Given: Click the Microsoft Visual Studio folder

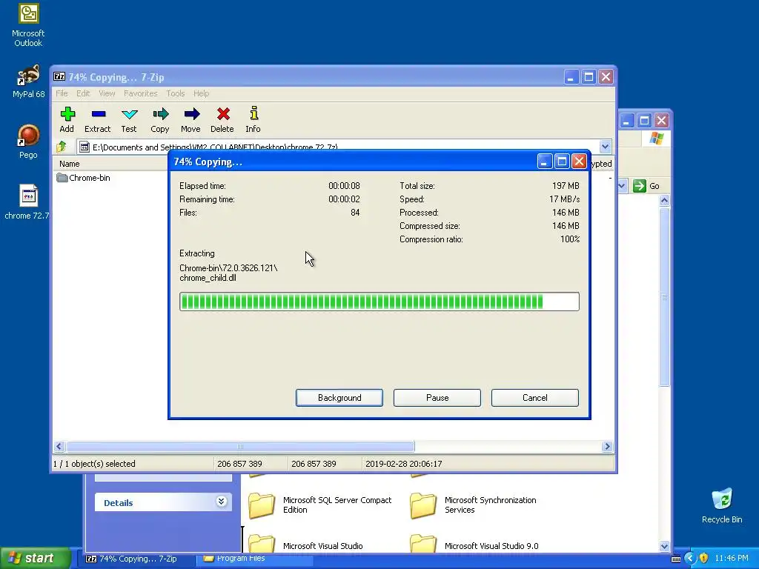Looking at the screenshot, I should (x=306, y=545).
